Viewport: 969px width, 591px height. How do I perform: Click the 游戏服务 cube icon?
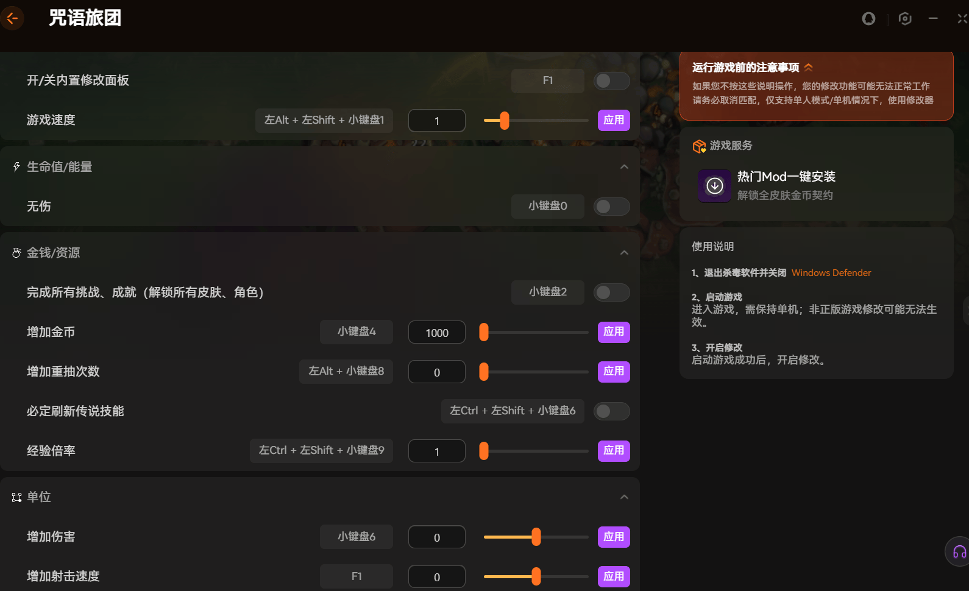point(698,146)
